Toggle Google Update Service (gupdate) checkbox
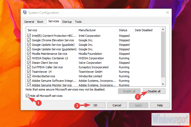Image resolution: width=191 pixels, height=127 pixels. coord(29,45)
